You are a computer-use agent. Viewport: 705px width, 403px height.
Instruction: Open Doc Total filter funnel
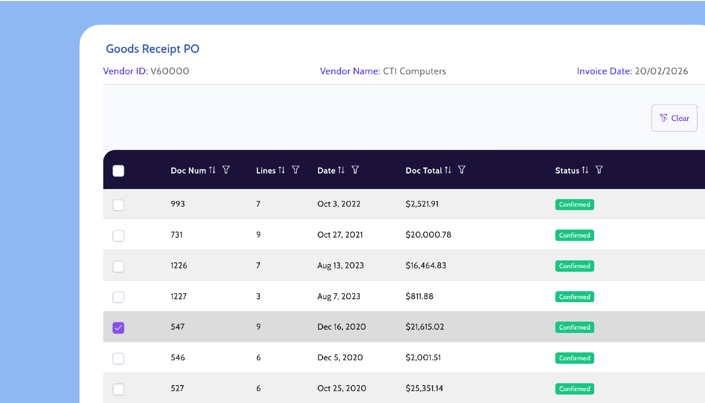[462, 170]
